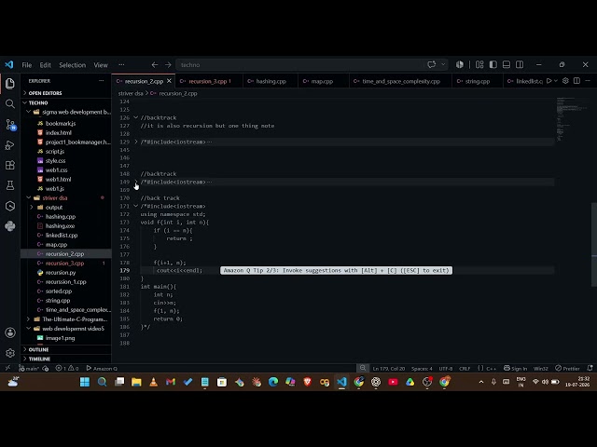Switch to time_and_space_complexity.cpp tab
597x447 pixels.
(x=400, y=81)
